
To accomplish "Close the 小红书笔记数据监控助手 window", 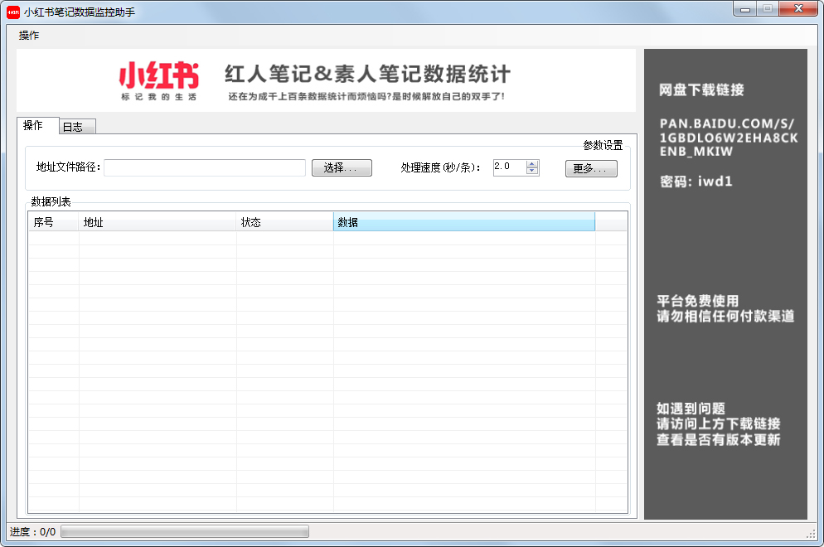I will coord(797,9).
